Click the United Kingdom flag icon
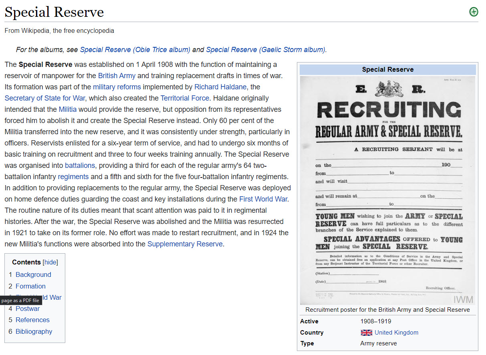Viewport: 486px width, 355px height. coord(366,333)
